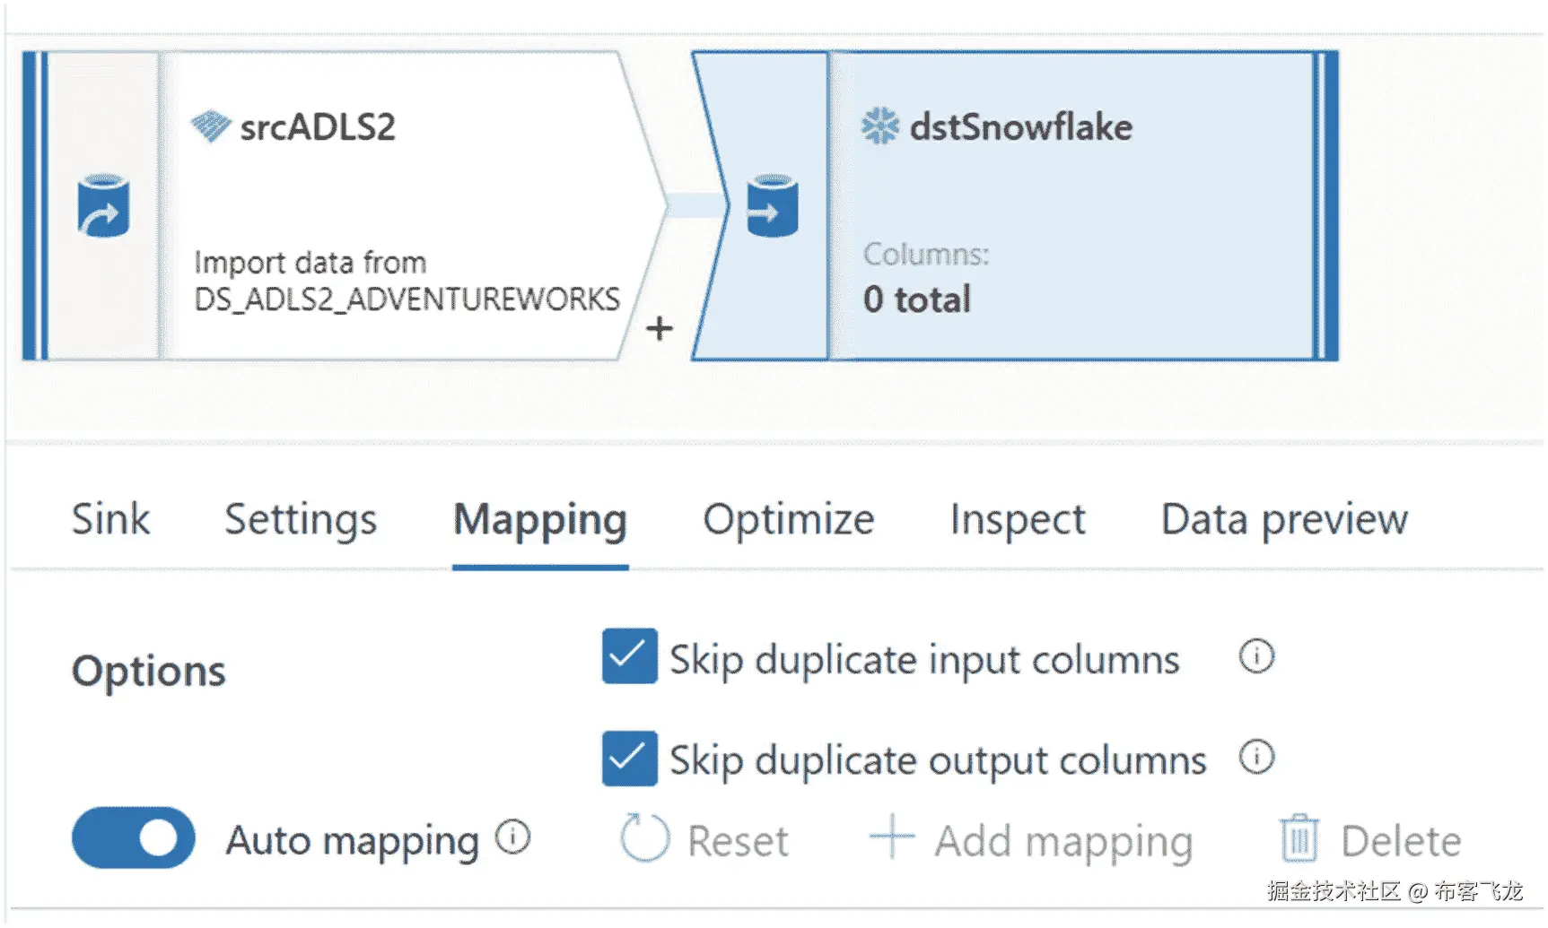Select the dstSnowflake node title
The width and height of the screenshot is (1548, 928).
(x=1021, y=127)
